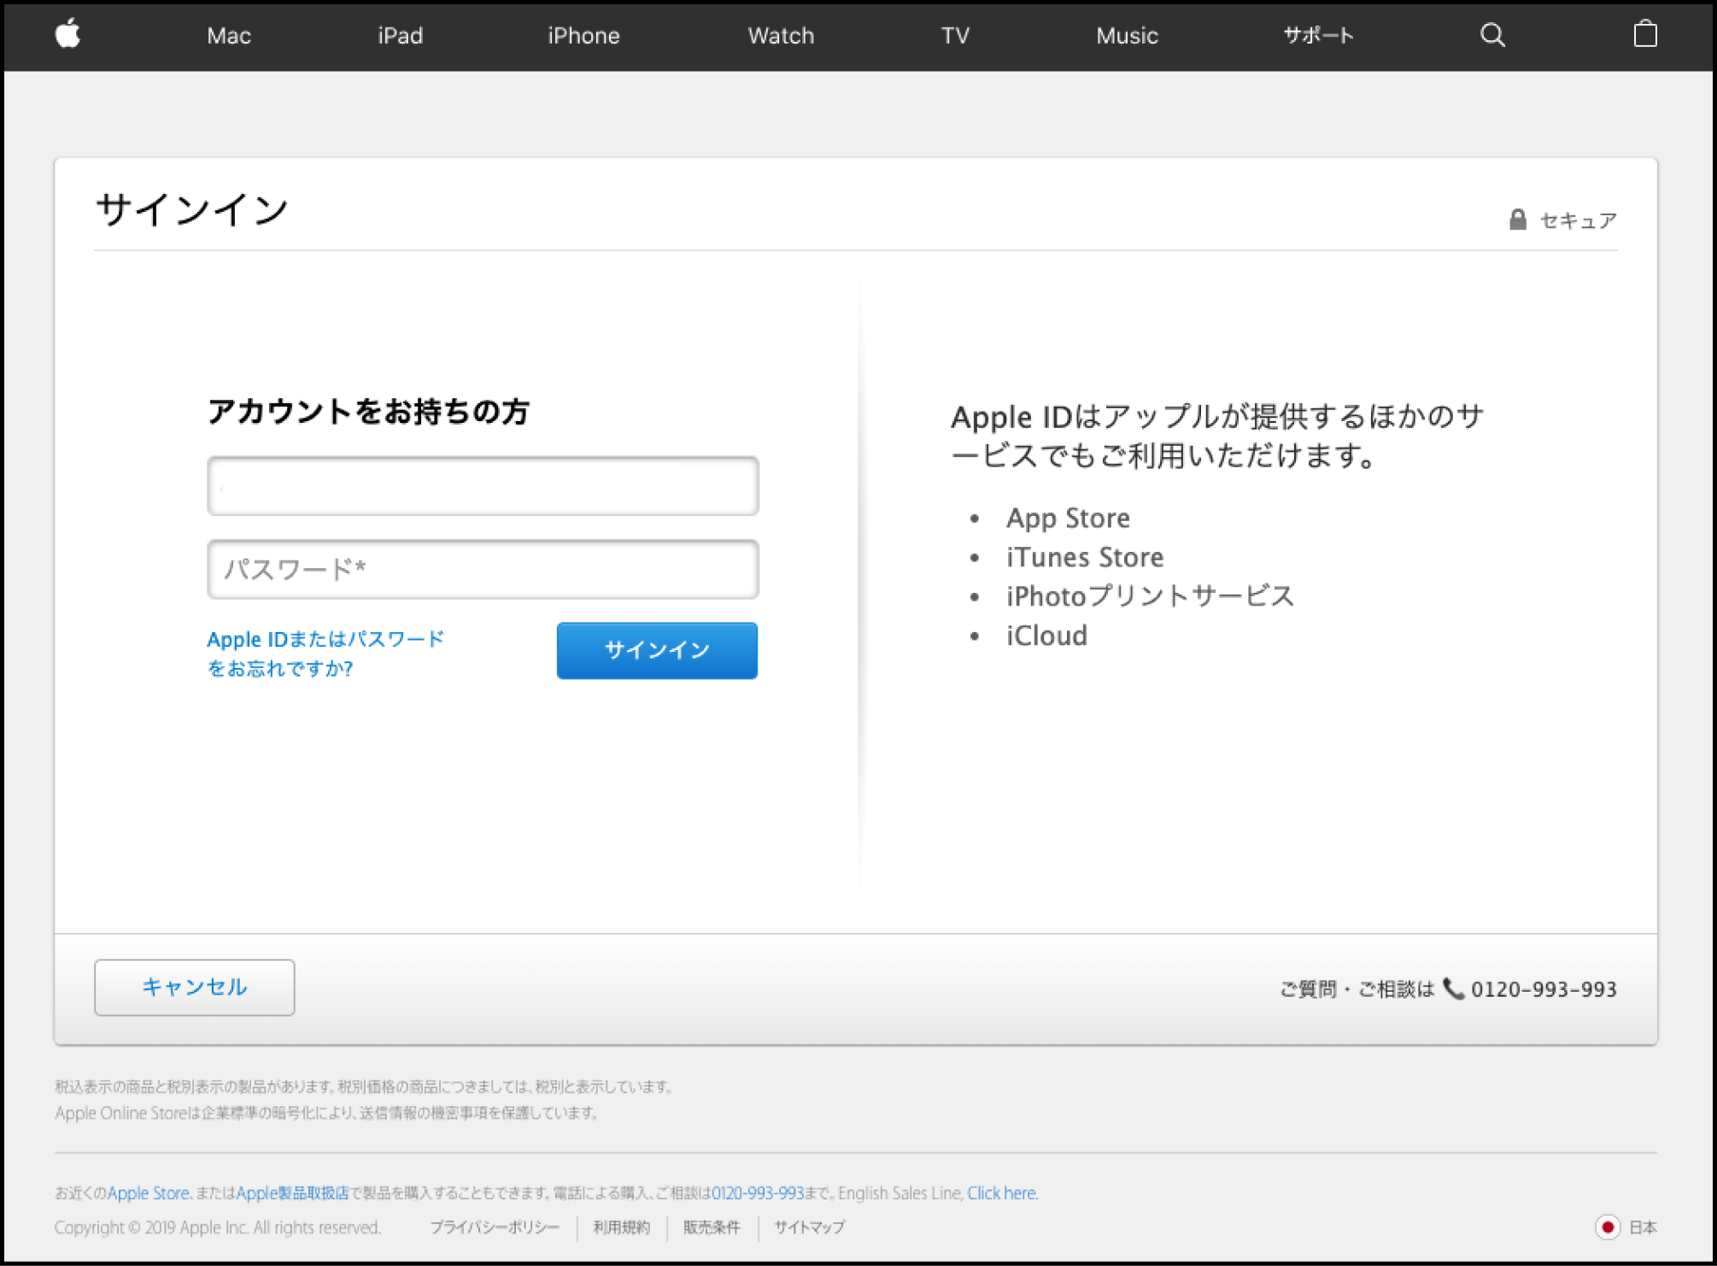
Task: Open the Music menu
Action: [x=1127, y=35]
